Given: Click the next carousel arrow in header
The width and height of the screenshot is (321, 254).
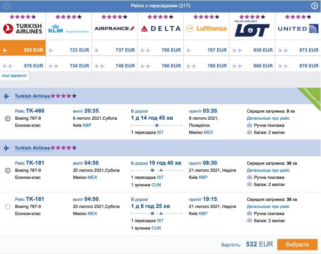Looking at the screenshot, I should click(314, 6).
